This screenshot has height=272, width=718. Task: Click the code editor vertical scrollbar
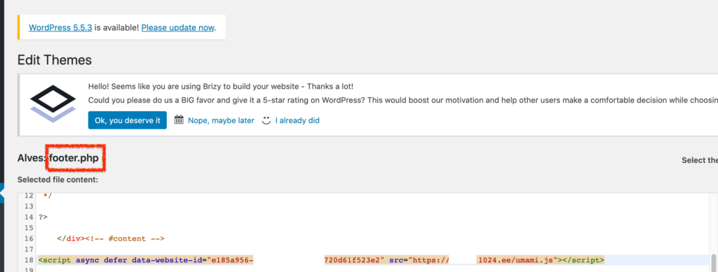point(713,262)
